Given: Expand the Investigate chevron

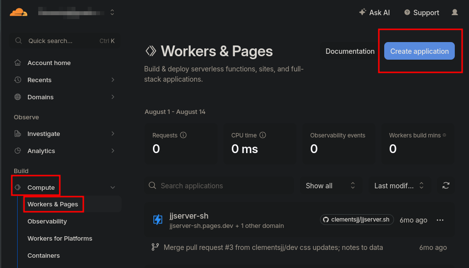Looking at the screenshot, I should (x=113, y=134).
